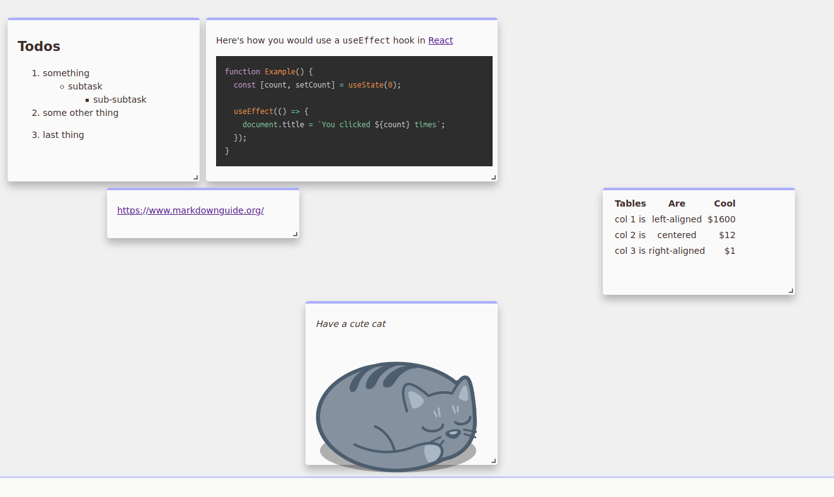The image size is (834, 497).
Task: Click the 'left-aligned' table cell
Action: click(677, 219)
